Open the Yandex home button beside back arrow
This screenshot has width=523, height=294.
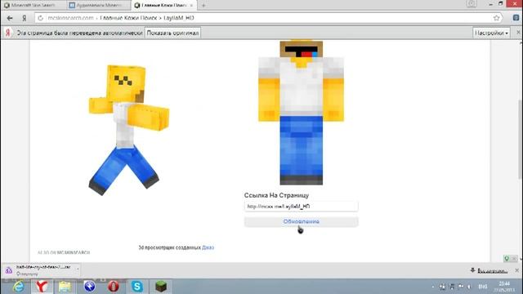tap(25, 18)
